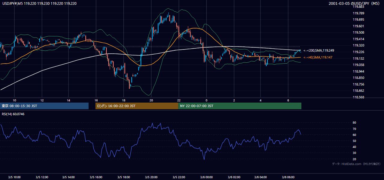
Task: Click hour label 16 under the price chart
Action: (96, 100)
